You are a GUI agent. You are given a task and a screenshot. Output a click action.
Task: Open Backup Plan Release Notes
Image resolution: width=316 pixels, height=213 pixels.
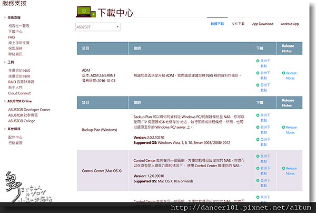click(x=289, y=130)
